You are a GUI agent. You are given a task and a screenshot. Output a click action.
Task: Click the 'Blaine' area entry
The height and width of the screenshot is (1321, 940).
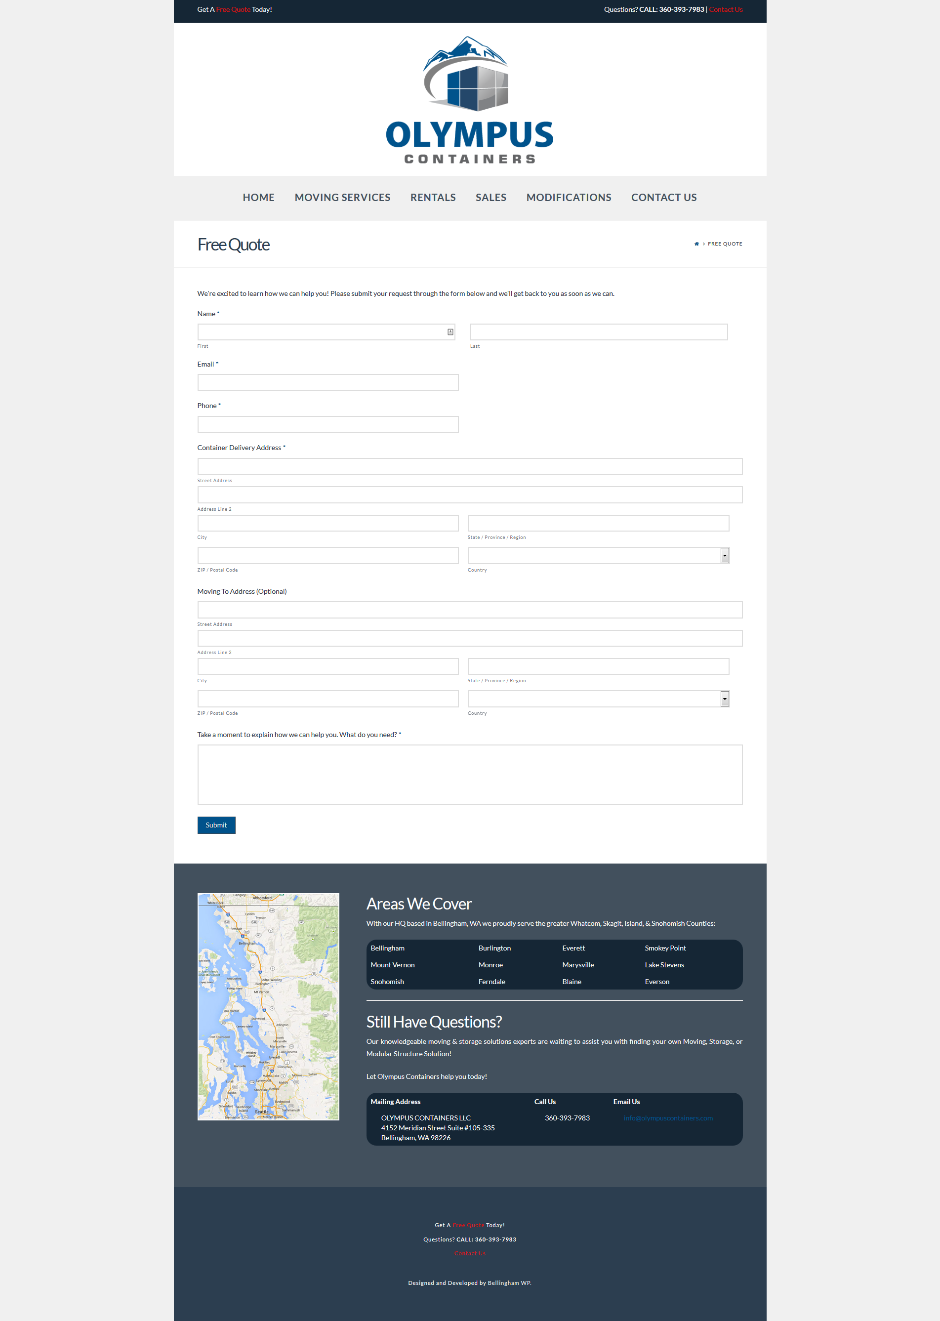[x=572, y=982]
